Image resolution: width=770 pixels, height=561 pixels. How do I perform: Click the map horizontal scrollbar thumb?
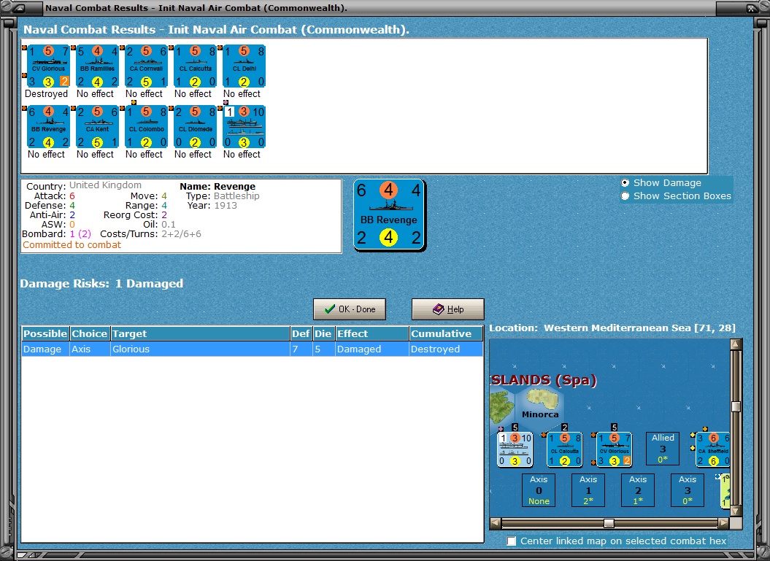tap(609, 523)
